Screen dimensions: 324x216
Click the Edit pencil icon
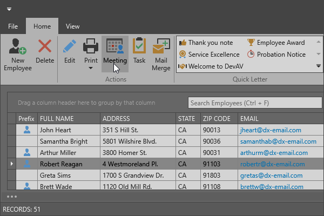point(70,46)
